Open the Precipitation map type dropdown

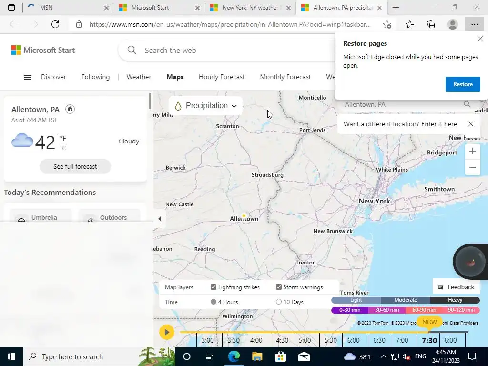point(206,106)
